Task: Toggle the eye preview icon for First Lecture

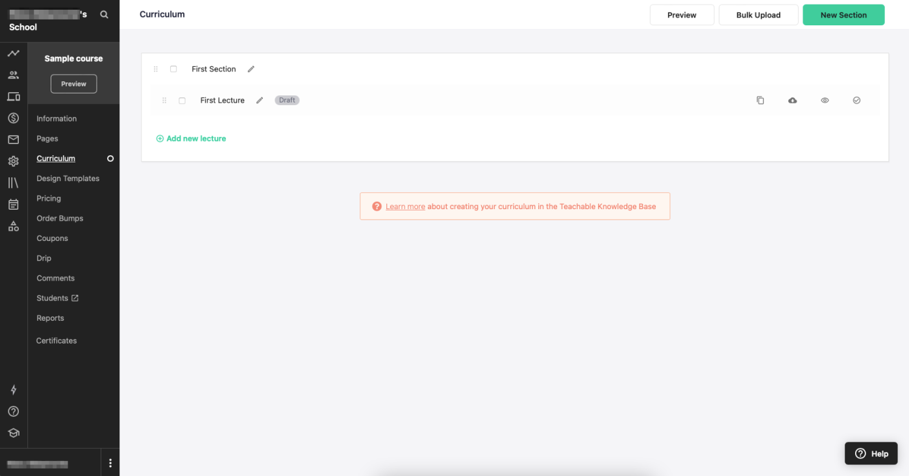Action: [825, 101]
